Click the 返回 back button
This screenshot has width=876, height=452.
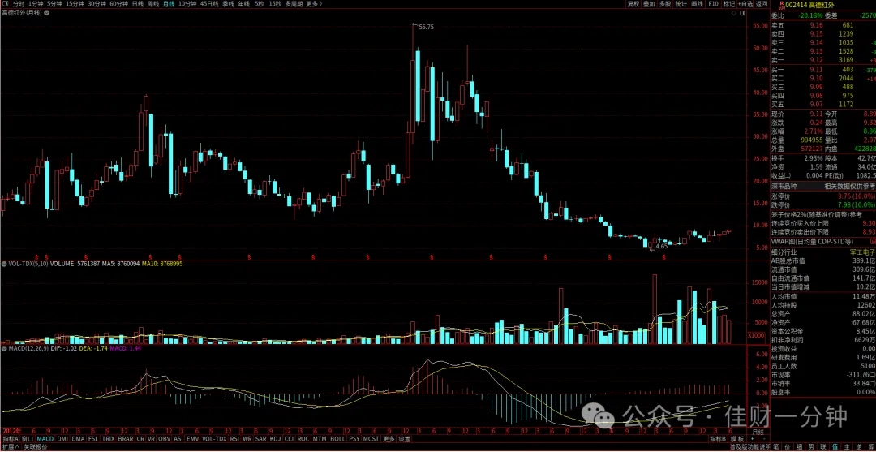pos(762,3)
